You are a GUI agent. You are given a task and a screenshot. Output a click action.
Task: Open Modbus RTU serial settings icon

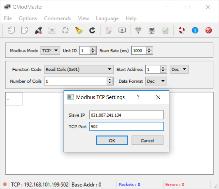click(138, 30)
